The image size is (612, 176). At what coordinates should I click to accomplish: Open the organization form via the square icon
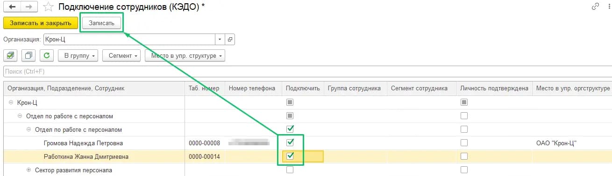click(230, 40)
